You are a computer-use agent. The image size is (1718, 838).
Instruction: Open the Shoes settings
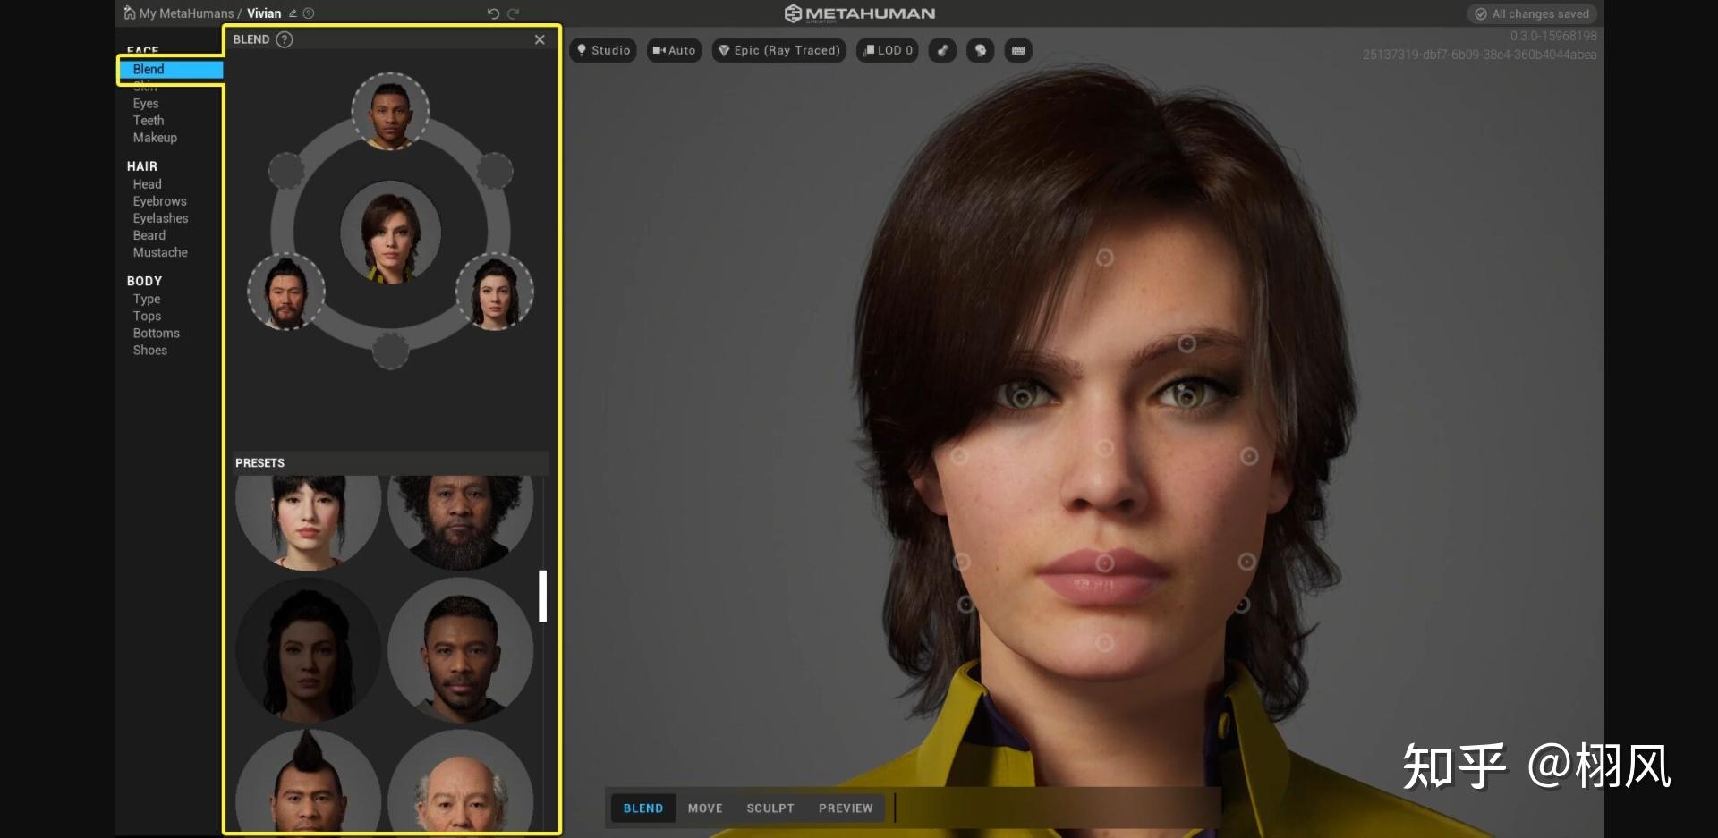click(150, 350)
